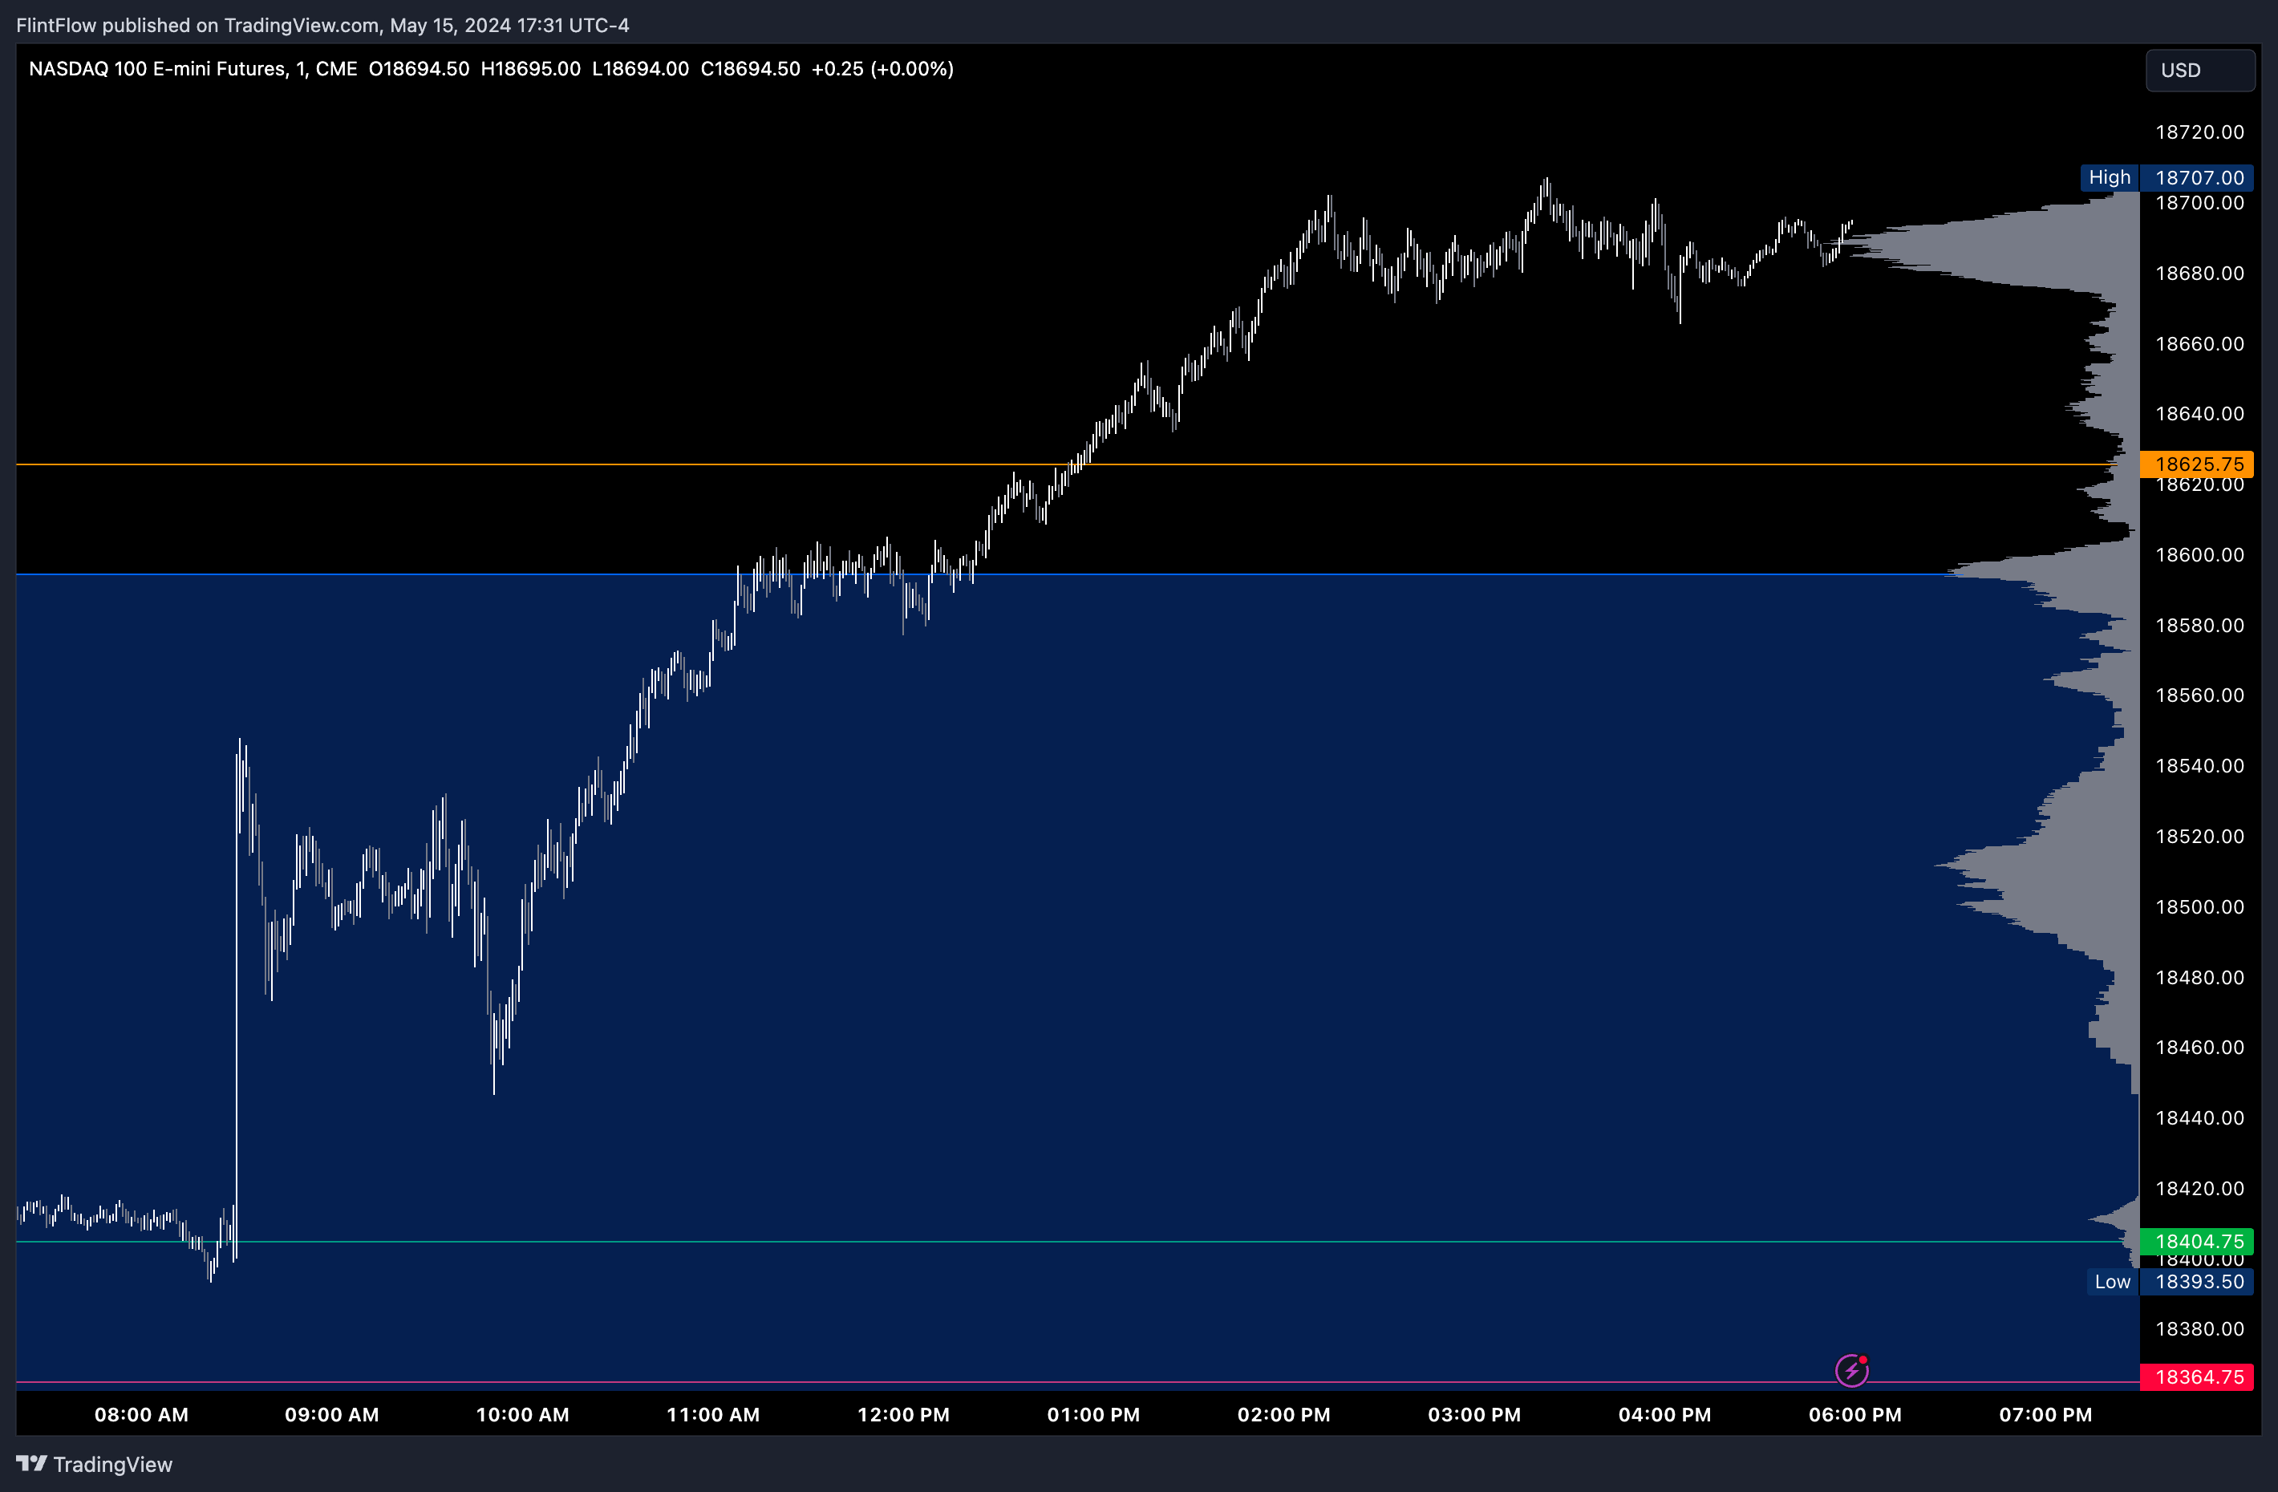Click the High 18707.00 price label

[2167, 177]
